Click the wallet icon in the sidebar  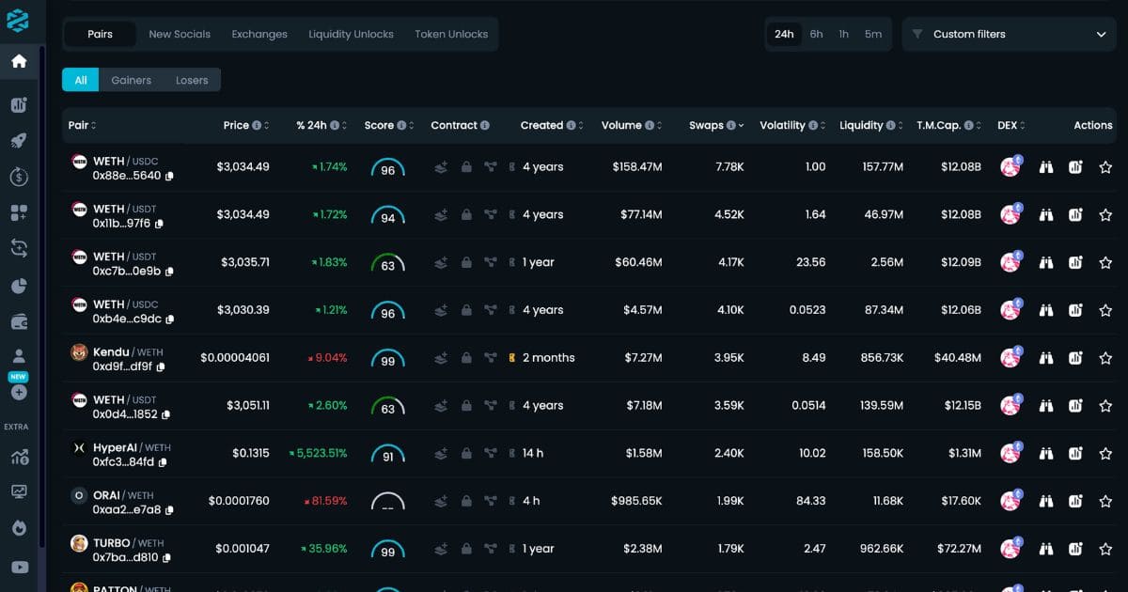pyautogui.click(x=19, y=322)
